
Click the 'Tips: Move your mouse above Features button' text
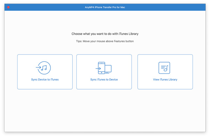coord(105,41)
